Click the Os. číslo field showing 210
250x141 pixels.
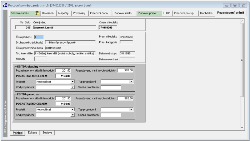coord(23,28)
